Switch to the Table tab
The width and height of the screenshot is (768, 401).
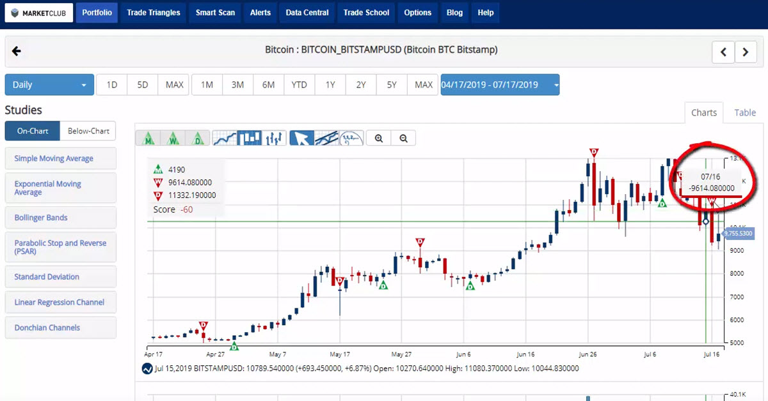(x=745, y=112)
